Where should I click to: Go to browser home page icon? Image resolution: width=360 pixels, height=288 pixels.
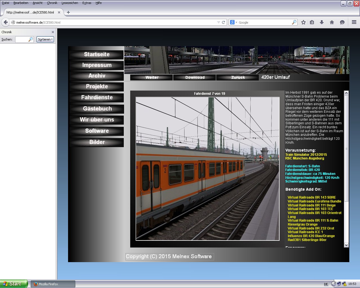[332, 22]
